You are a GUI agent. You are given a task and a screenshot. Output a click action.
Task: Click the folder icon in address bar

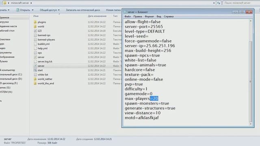point(4,3)
